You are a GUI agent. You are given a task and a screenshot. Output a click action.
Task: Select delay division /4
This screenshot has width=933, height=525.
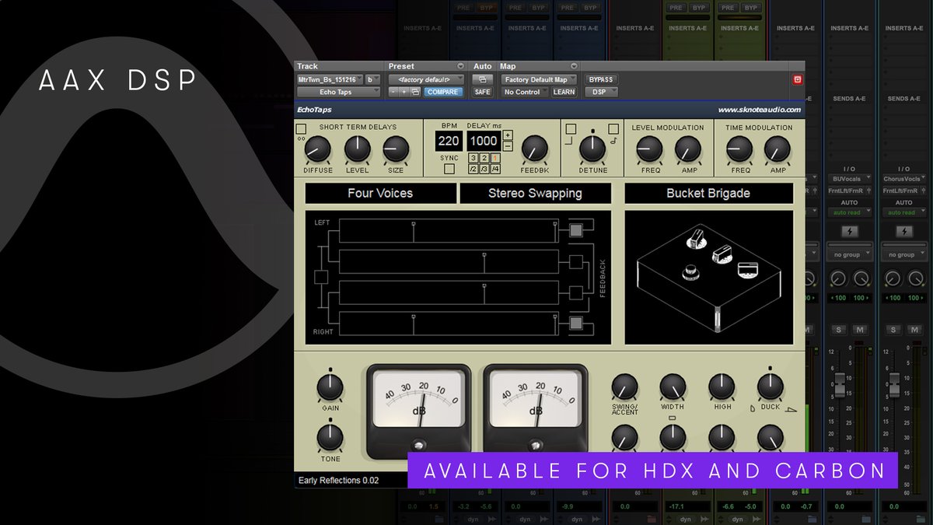(496, 170)
